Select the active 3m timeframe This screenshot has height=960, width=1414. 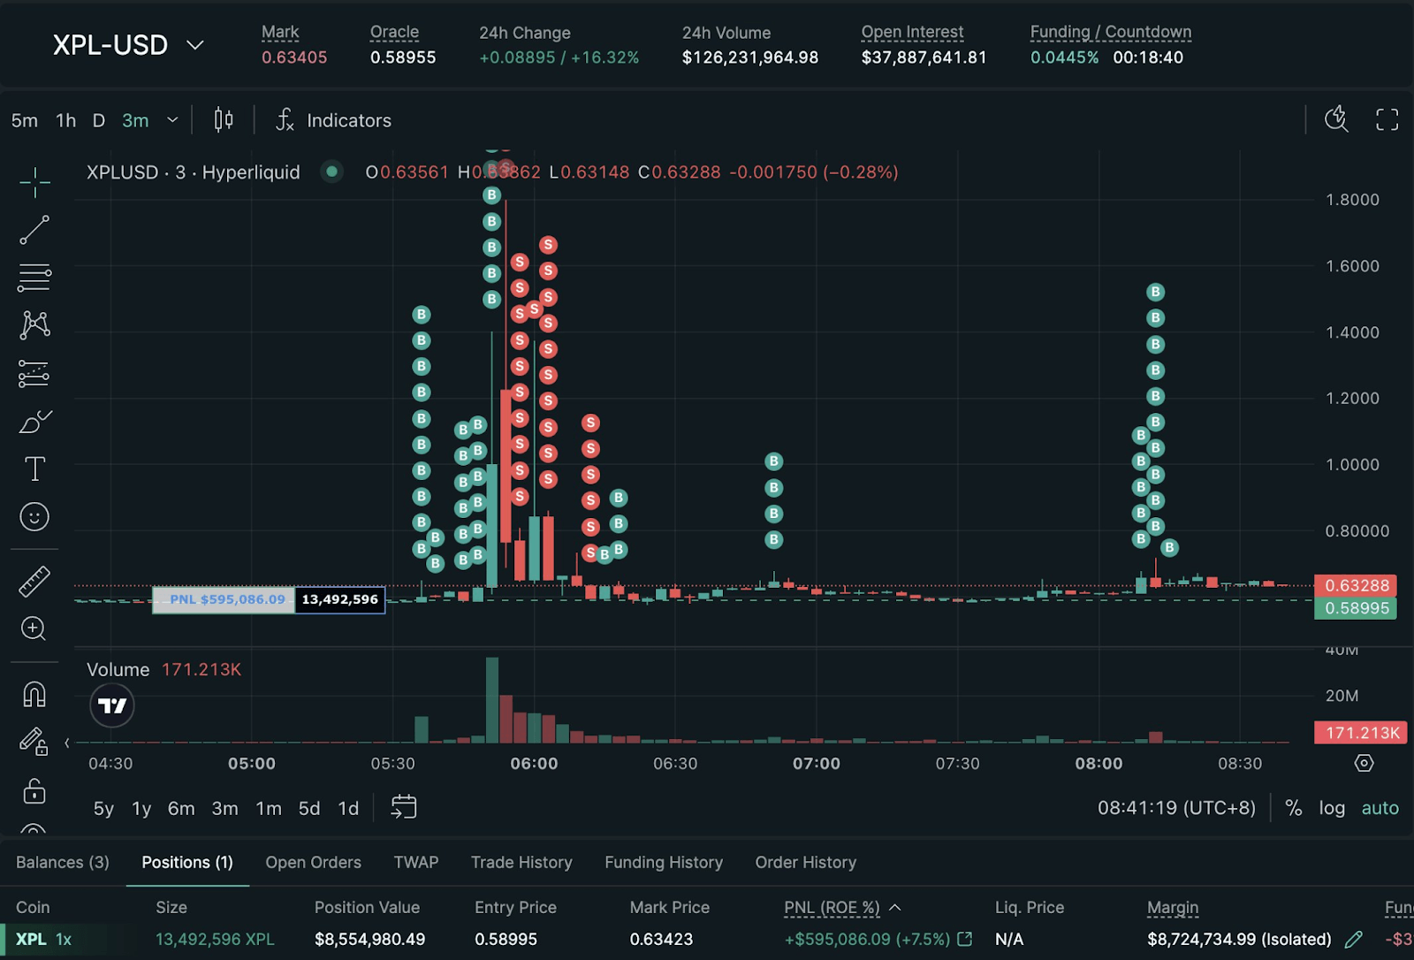pos(135,120)
